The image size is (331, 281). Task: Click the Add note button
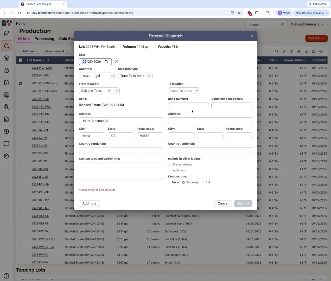click(x=89, y=203)
